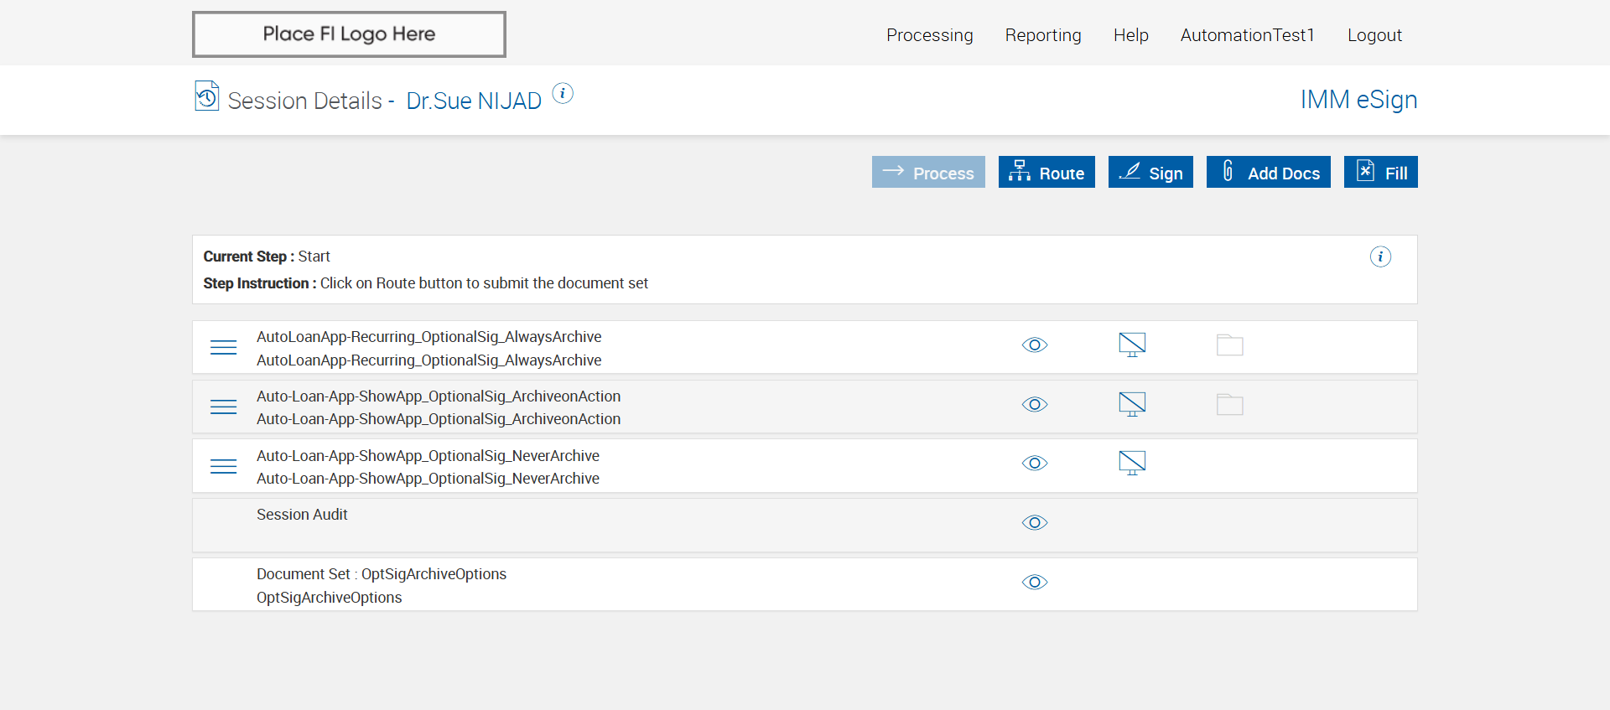
Task: Expand the ArchiveonAction row hamburger menu
Action: (x=223, y=407)
